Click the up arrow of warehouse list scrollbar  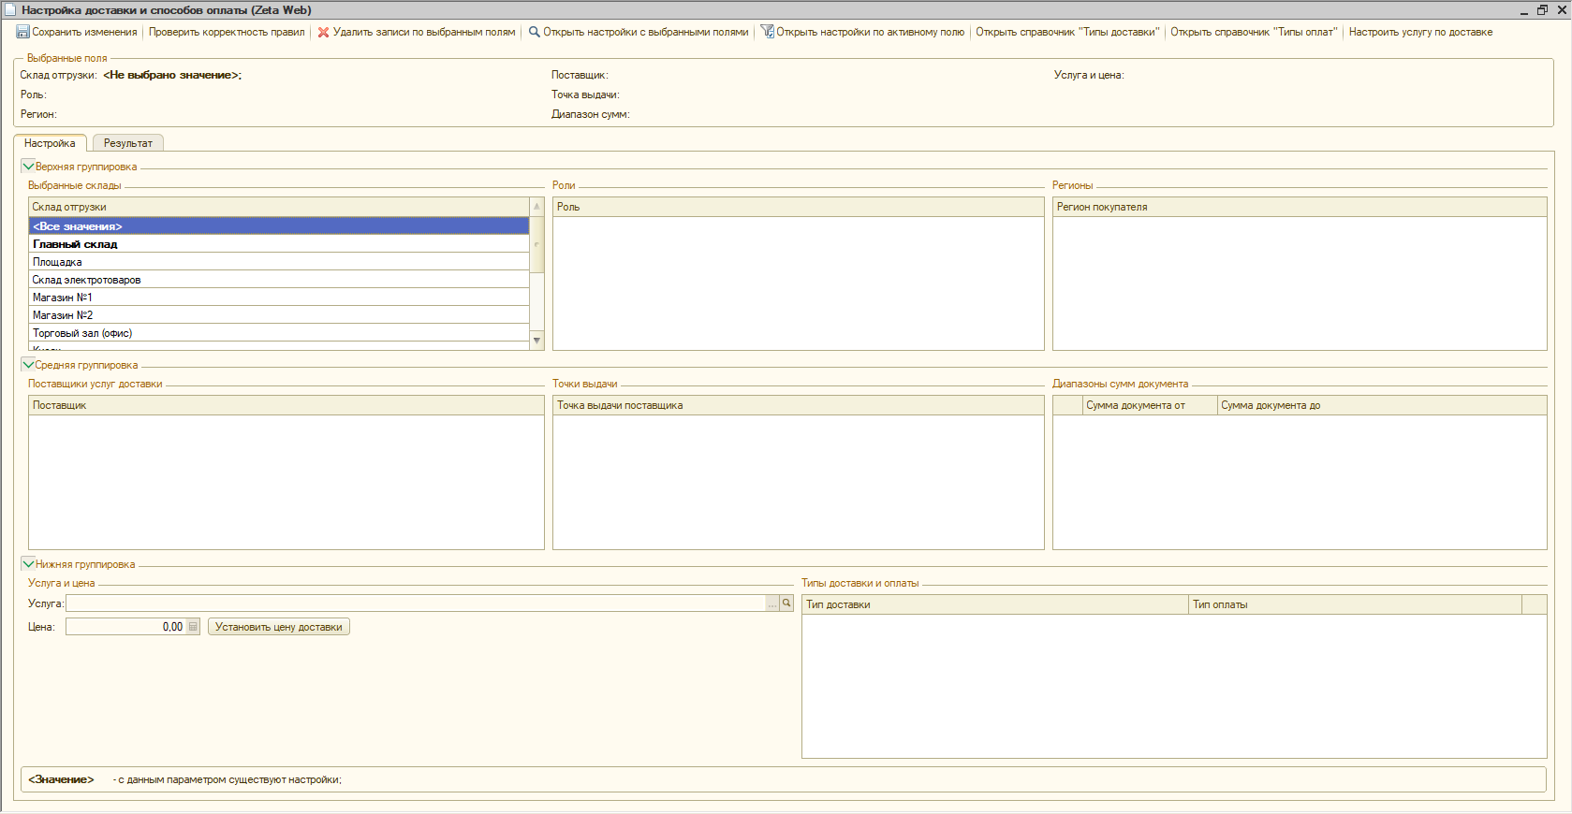[537, 206]
